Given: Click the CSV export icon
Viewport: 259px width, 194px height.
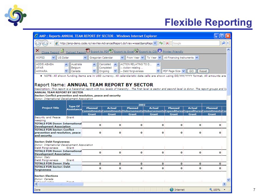Looking at the screenshot, I should pos(136,50).
